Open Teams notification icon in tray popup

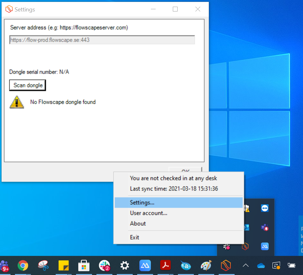pyautogui.click(x=265, y=228)
